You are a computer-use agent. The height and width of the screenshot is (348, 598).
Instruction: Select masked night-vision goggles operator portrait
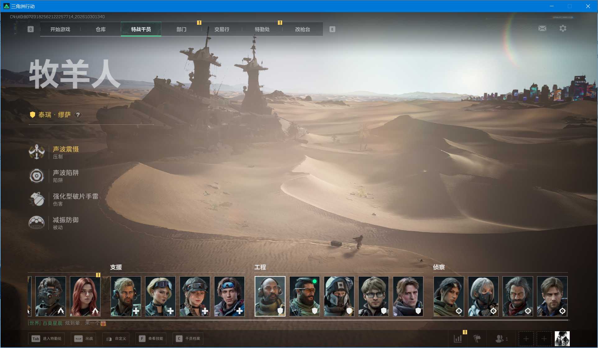pyautogui.click(x=51, y=296)
